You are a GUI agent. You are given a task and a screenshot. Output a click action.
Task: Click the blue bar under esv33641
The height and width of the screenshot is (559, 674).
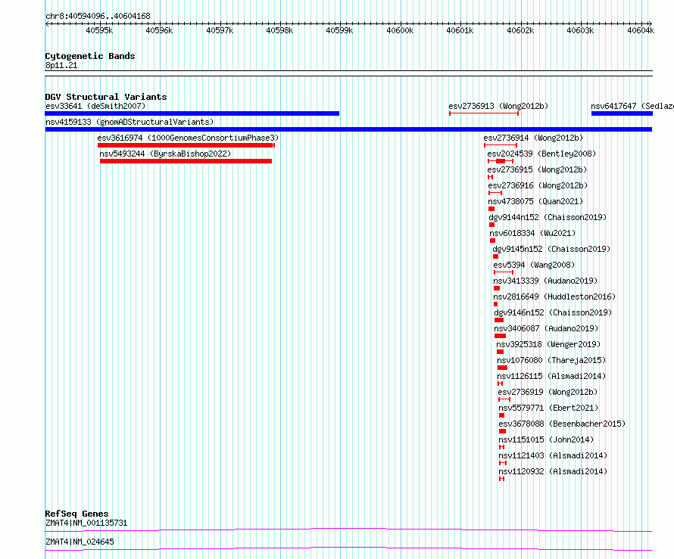192,113
